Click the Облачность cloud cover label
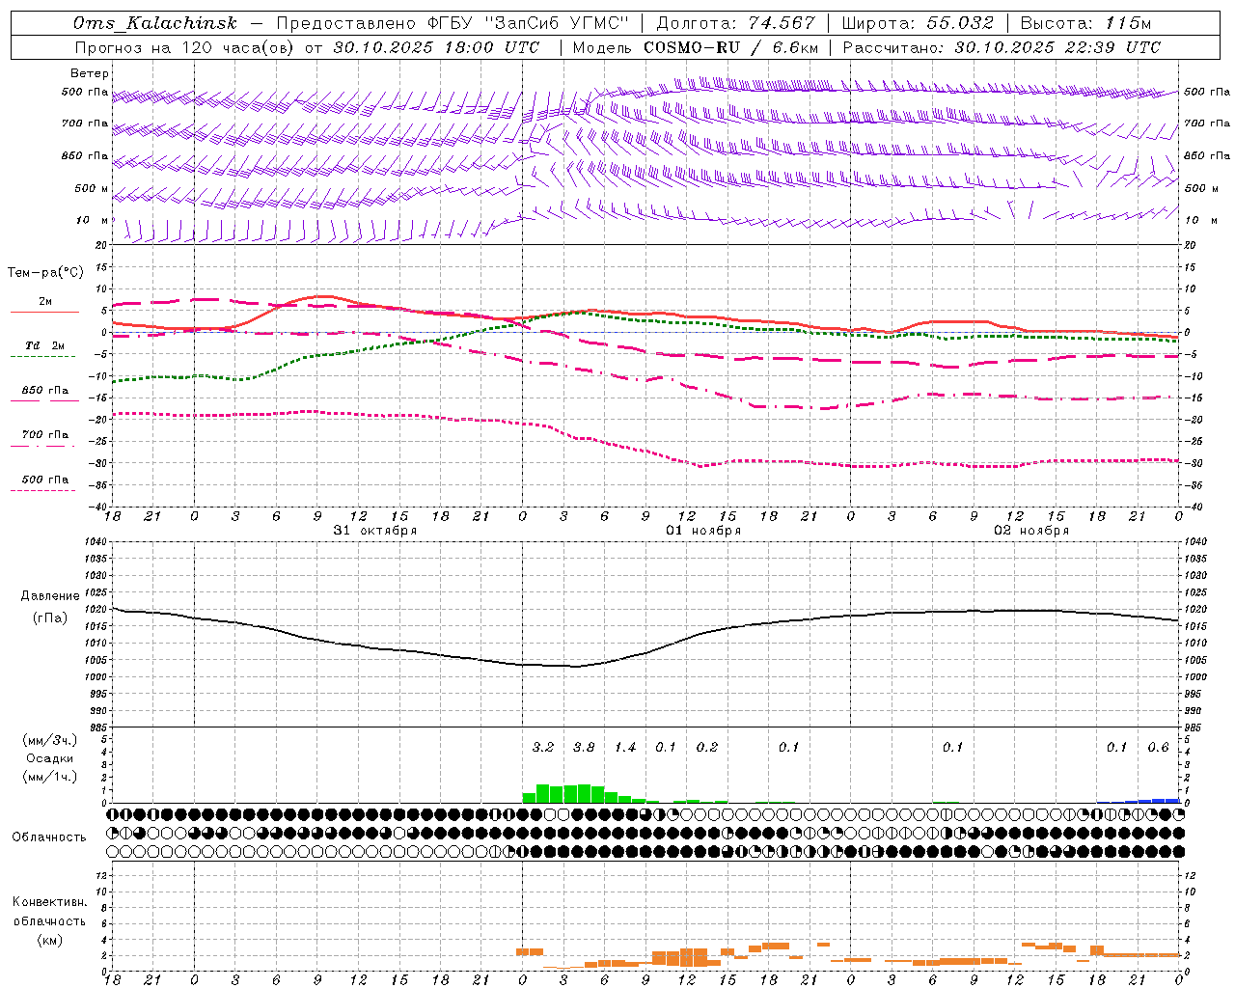This screenshot has height=988, width=1235. click(x=48, y=837)
